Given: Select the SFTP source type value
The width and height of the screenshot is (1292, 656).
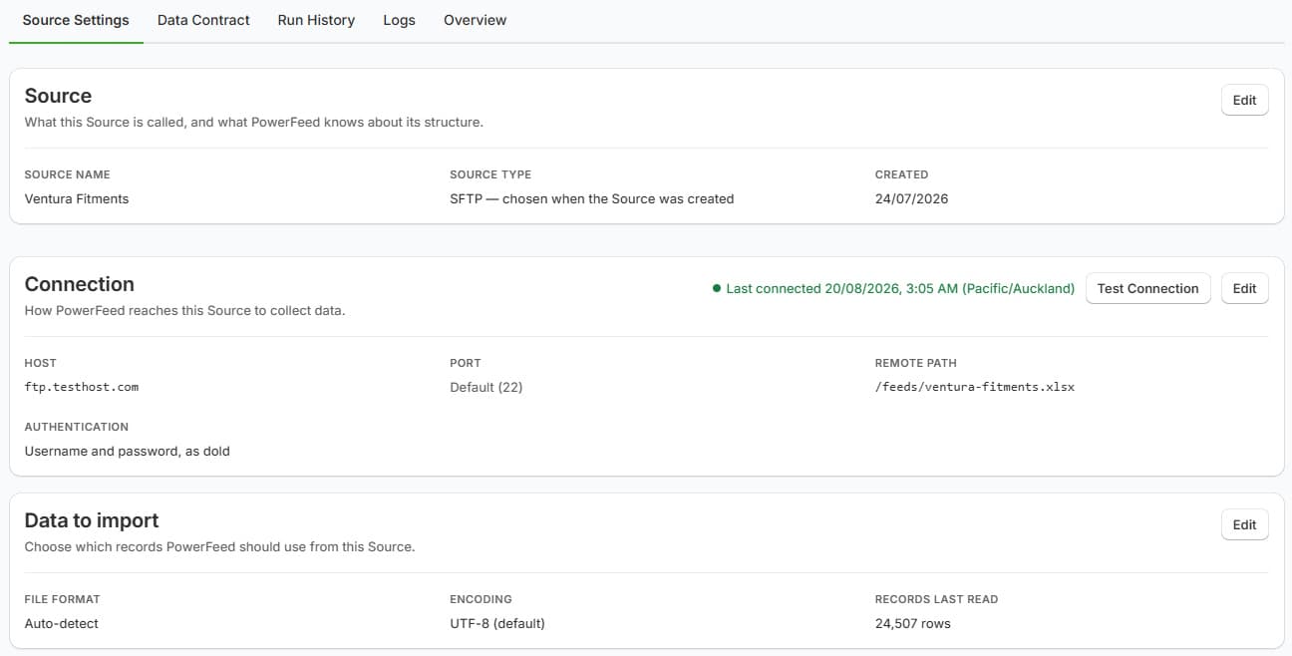Looking at the screenshot, I should pos(591,198).
